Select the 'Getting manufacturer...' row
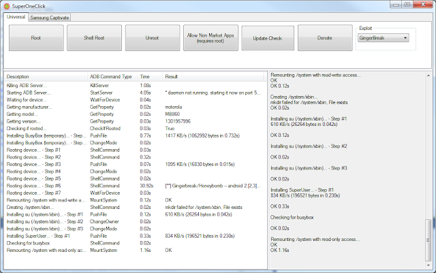 point(134,107)
